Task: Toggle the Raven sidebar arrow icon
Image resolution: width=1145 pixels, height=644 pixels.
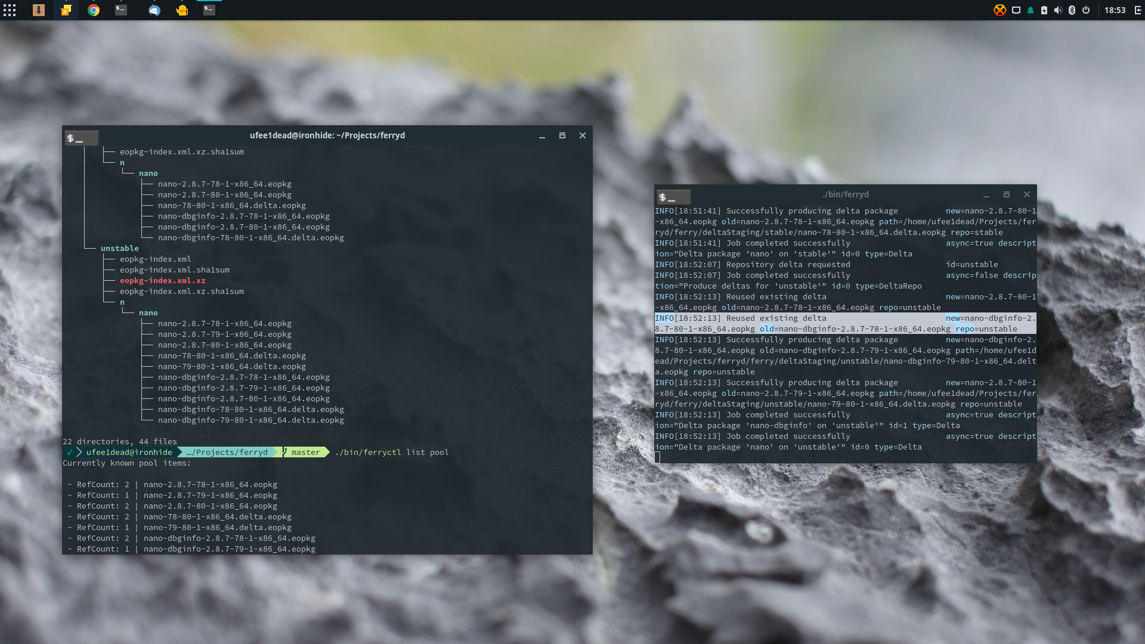Action: [x=1138, y=10]
